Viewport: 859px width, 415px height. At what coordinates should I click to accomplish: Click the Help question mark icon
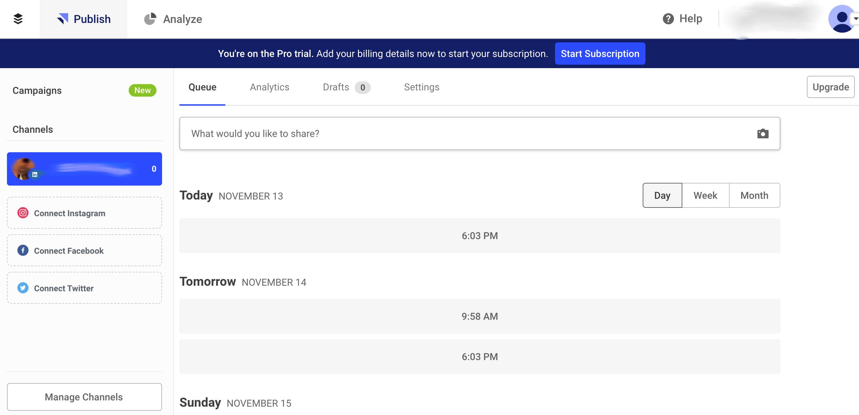coord(668,19)
